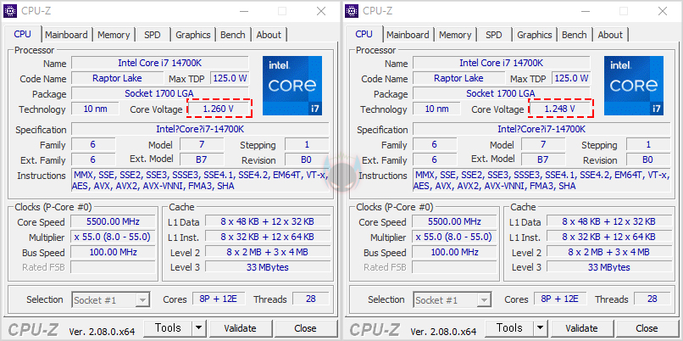The width and height of the screenshot is (683, 341).
Task: Click L1 Inst. cache value in right window
Action: (x=609, y=237)
